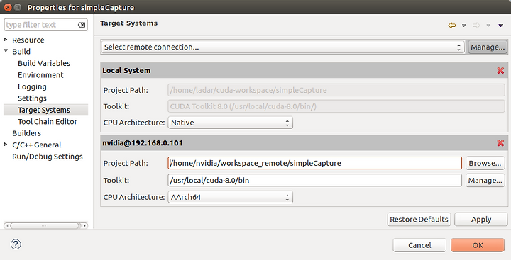Select Logging page
The height and width of the screenshot is (260, 511).
(32, 86)
